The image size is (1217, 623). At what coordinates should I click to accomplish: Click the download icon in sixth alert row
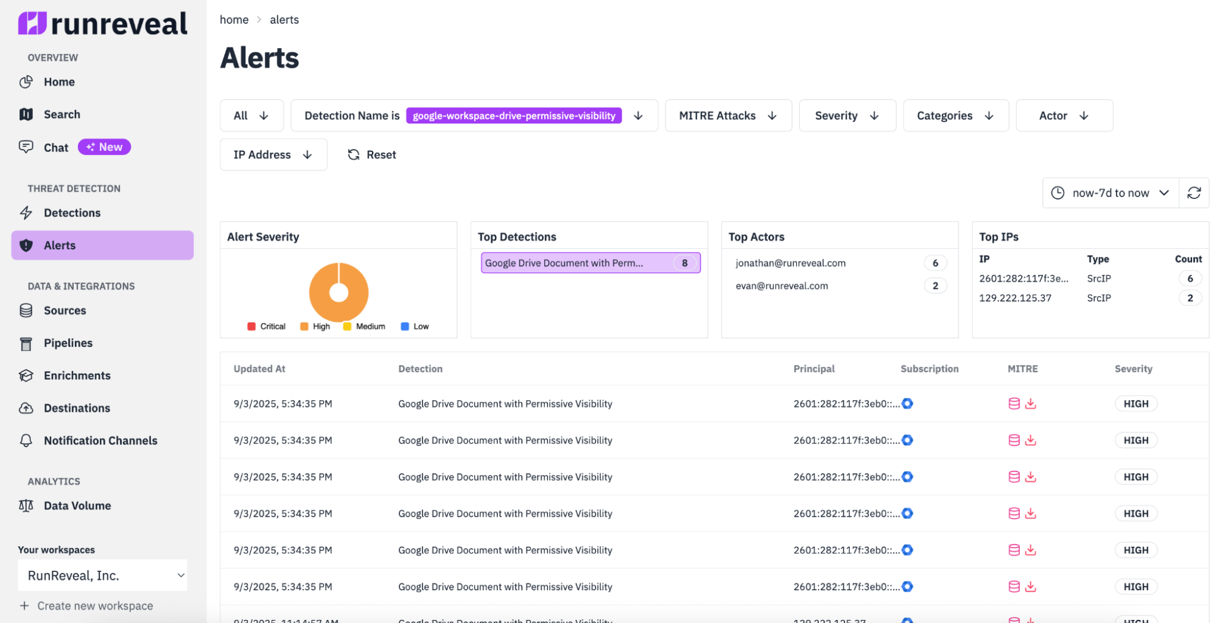pyautogui.click(x=1030, y=586)
